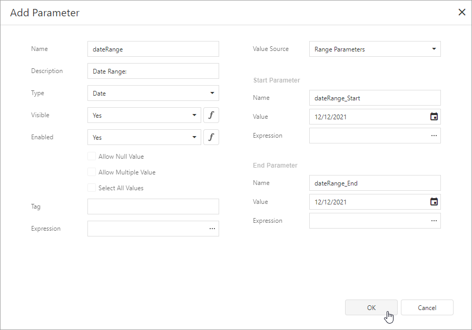Select the dateRange_End name field
472x330 pixels.
click(x=375, y=183)
